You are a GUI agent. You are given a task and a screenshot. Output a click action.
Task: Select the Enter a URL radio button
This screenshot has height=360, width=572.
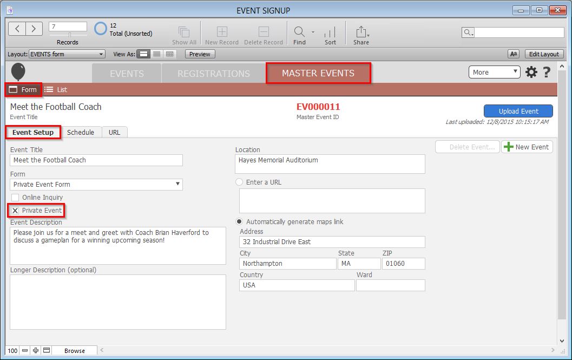tap(239, 182)
